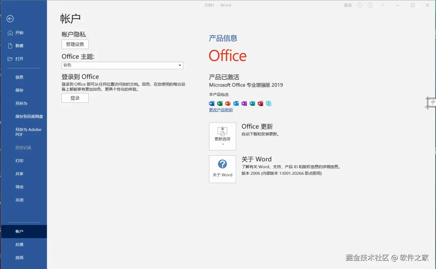The width and height of the screenshot is (436, 269).
Task: Click the PowerPoint app icon under 本产品包含
Action: (x=228, y=104)
